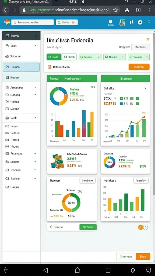Switch to the Blagion tab in green chart header

point(54,78)
